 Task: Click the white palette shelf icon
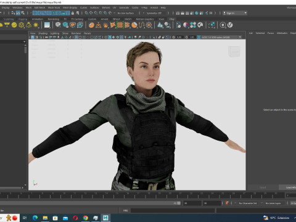pos(200,25)
